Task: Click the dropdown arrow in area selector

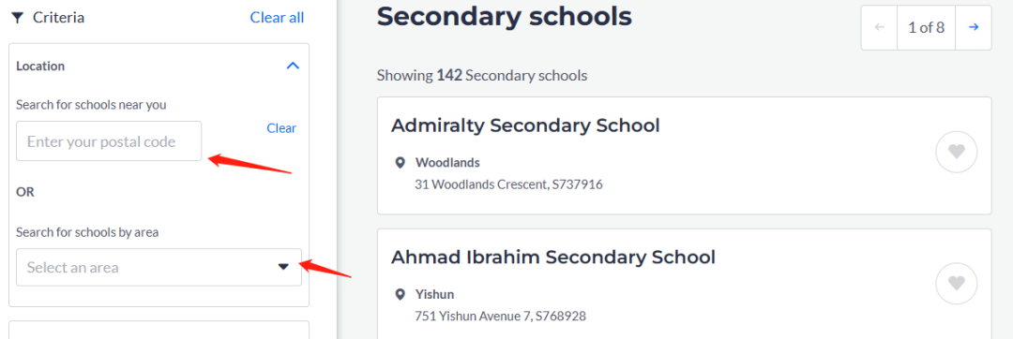Action: coord(283,268)
